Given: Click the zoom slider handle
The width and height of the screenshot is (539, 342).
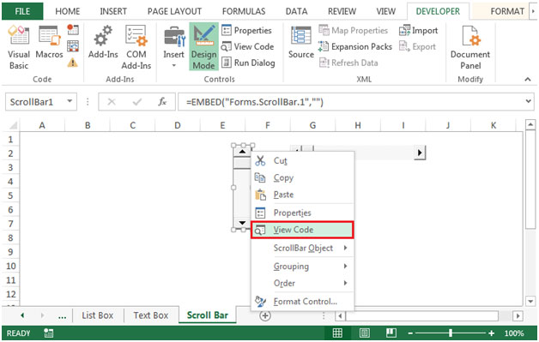Looking at the screenshot, I should tap(451, 333).
